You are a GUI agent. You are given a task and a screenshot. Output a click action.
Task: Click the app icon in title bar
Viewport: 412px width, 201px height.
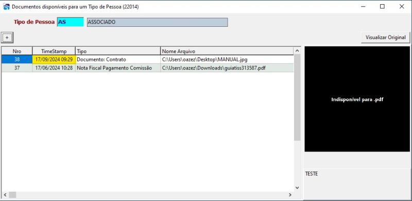6,7
